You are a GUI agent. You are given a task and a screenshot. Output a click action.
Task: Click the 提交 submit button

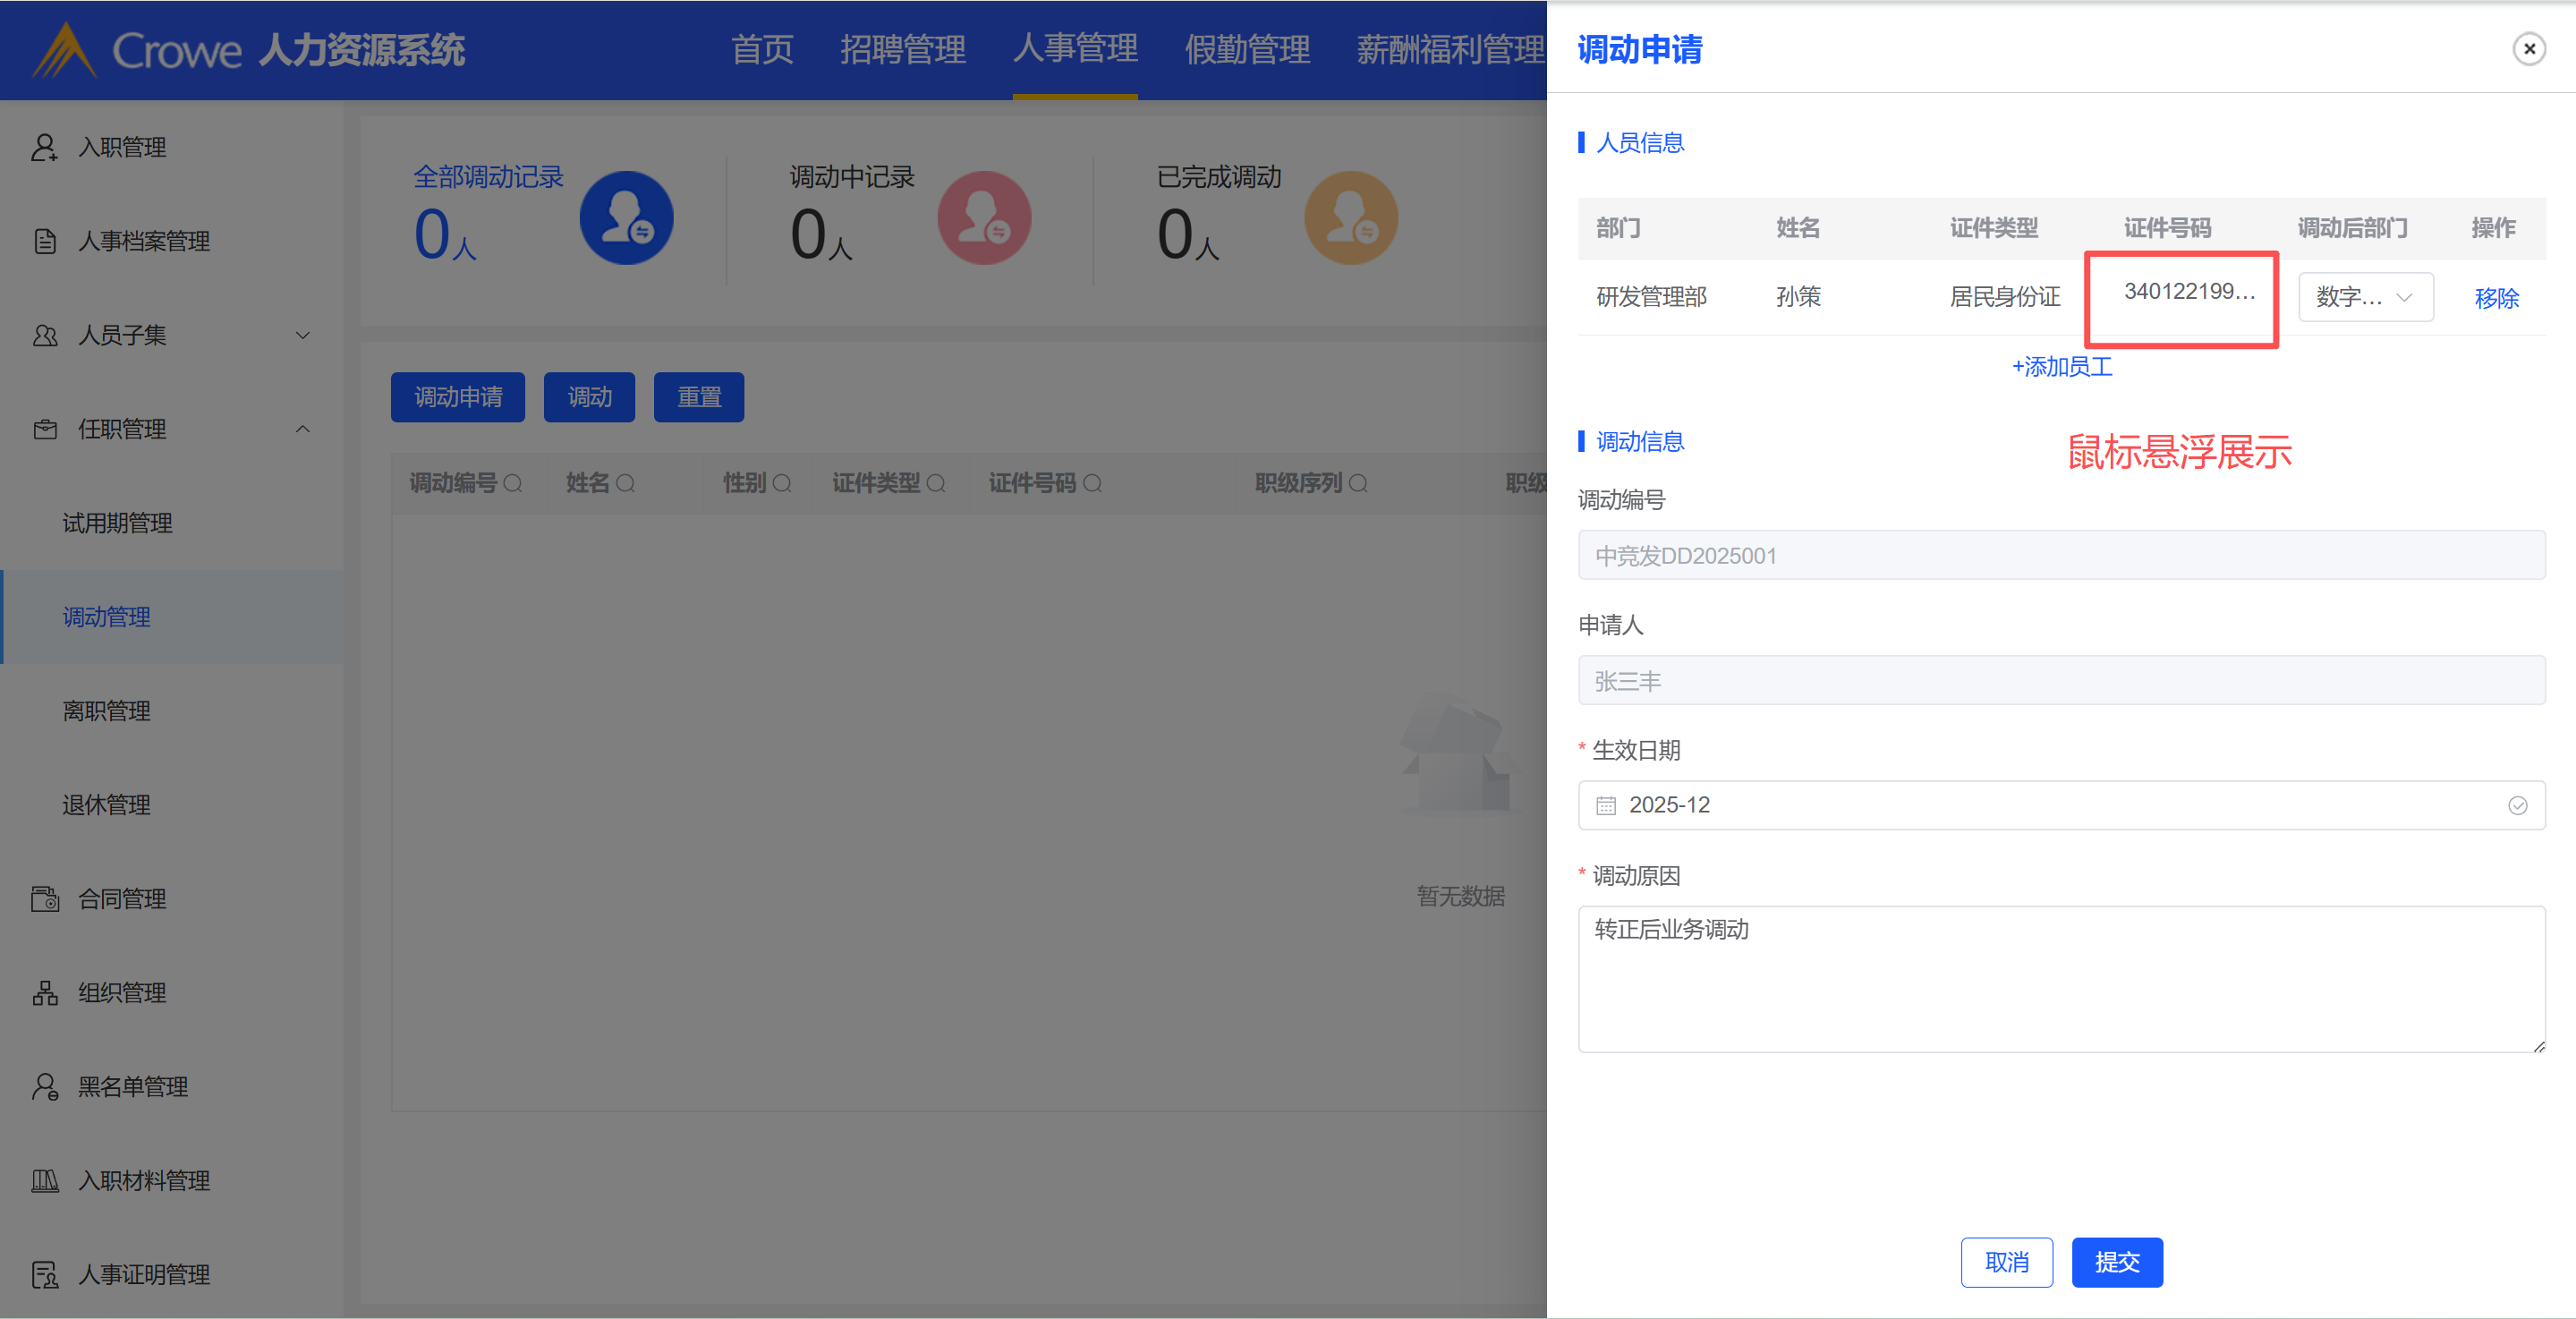[x=2117, y=1262]
